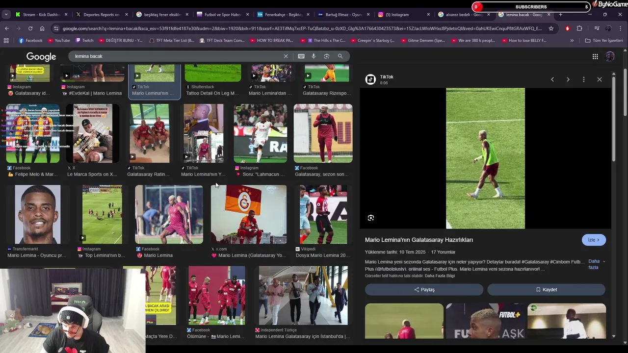The height and width of the screenshot is (353, 628).
Task: Switch to the (5) Instagram tab
Action: point(403,15)
